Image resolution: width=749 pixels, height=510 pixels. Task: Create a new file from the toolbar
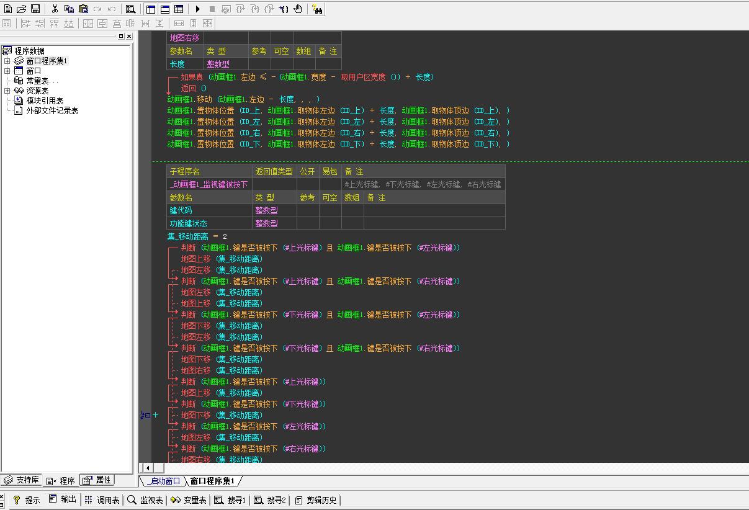pyautogui.click(x=8, y=9)
